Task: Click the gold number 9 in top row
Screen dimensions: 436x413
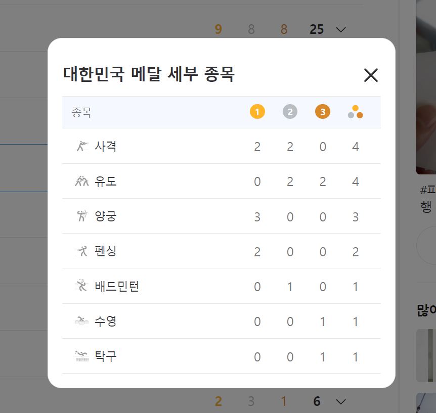Action: click(218, 29)
